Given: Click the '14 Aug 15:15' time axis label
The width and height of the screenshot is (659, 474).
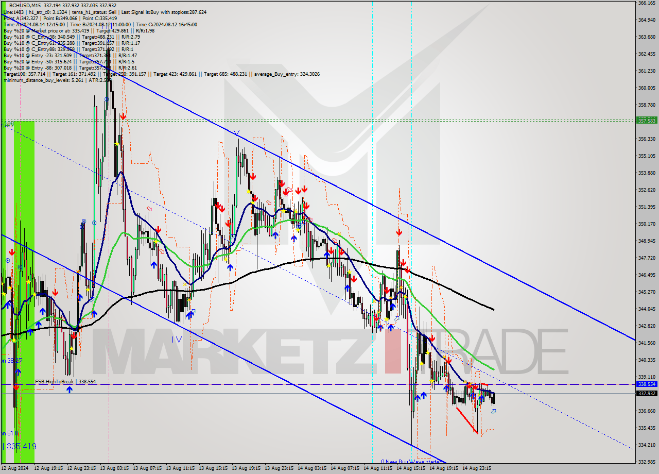Looking at the screenshot, I should point(411,469).
